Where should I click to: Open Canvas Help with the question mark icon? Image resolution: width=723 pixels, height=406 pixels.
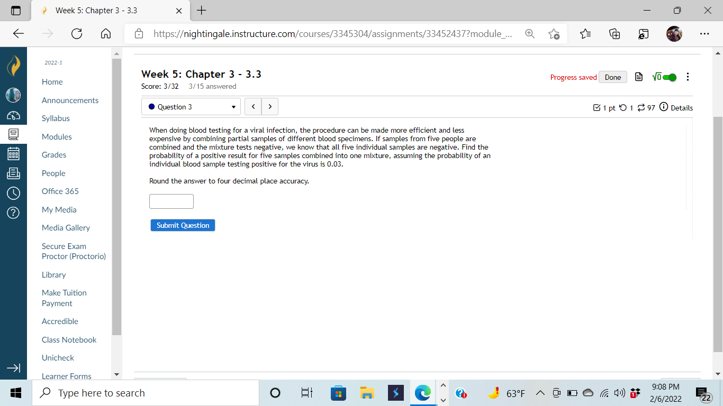point(13,213)
